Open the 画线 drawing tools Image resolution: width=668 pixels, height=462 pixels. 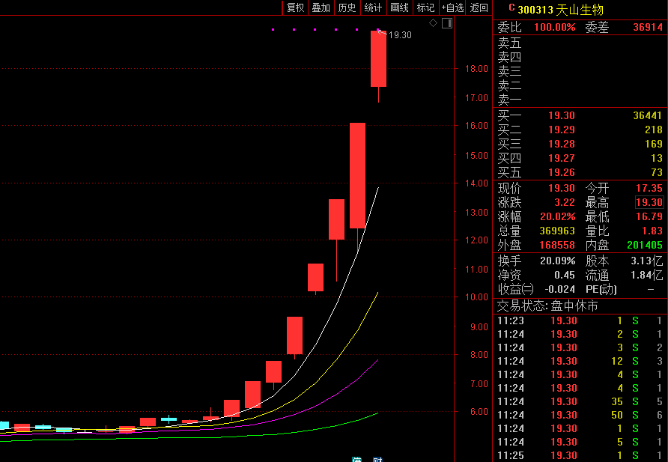pos(399,7)
